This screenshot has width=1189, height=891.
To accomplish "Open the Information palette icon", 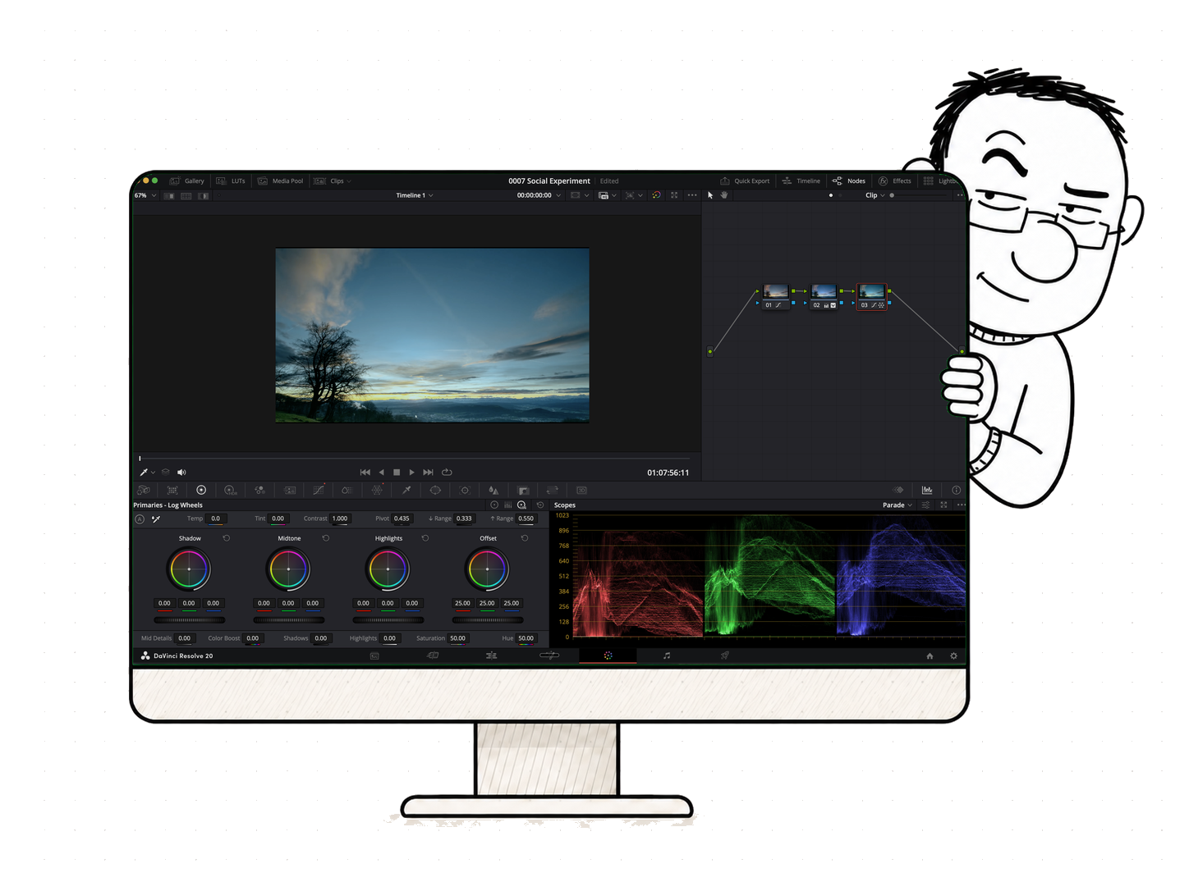I will tap(956, 490).
